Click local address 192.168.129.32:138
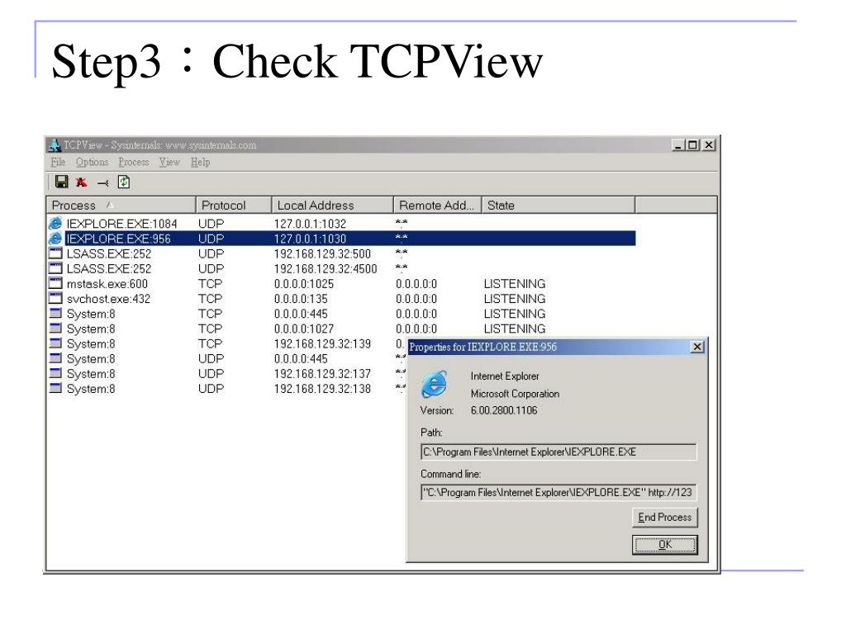The height and width of the screenshot is (634, 846). coord(322,390)
